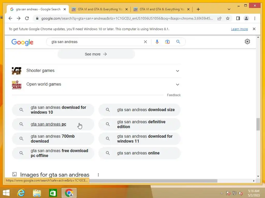Screen dimensions: 265x198
Task: Open a new browser tab
Action: click(x=198, y=9)
